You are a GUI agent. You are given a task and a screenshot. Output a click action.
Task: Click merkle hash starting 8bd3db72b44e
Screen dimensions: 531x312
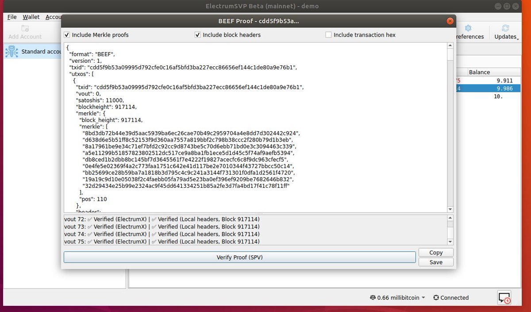(x=192, y=133)
